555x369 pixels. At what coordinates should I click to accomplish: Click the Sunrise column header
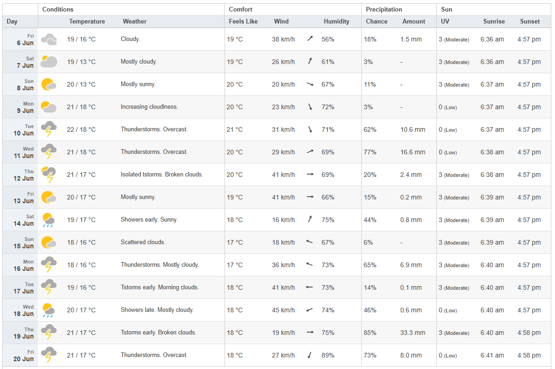coord(494,22)
